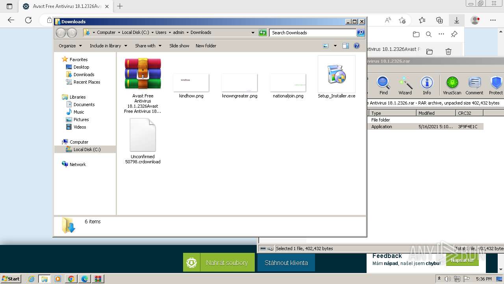Open Documents library
This screenshot has height=284, width=504.
coord(84,105)
